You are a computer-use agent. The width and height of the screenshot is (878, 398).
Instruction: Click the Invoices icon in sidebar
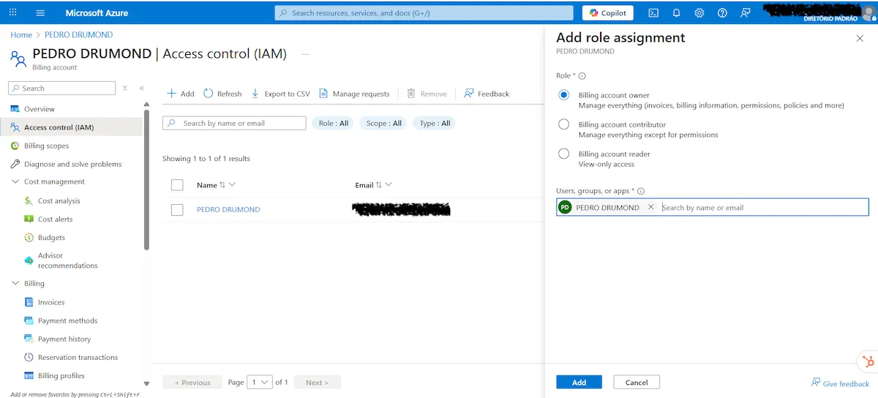pyautogui.click(x=29, y=302)
